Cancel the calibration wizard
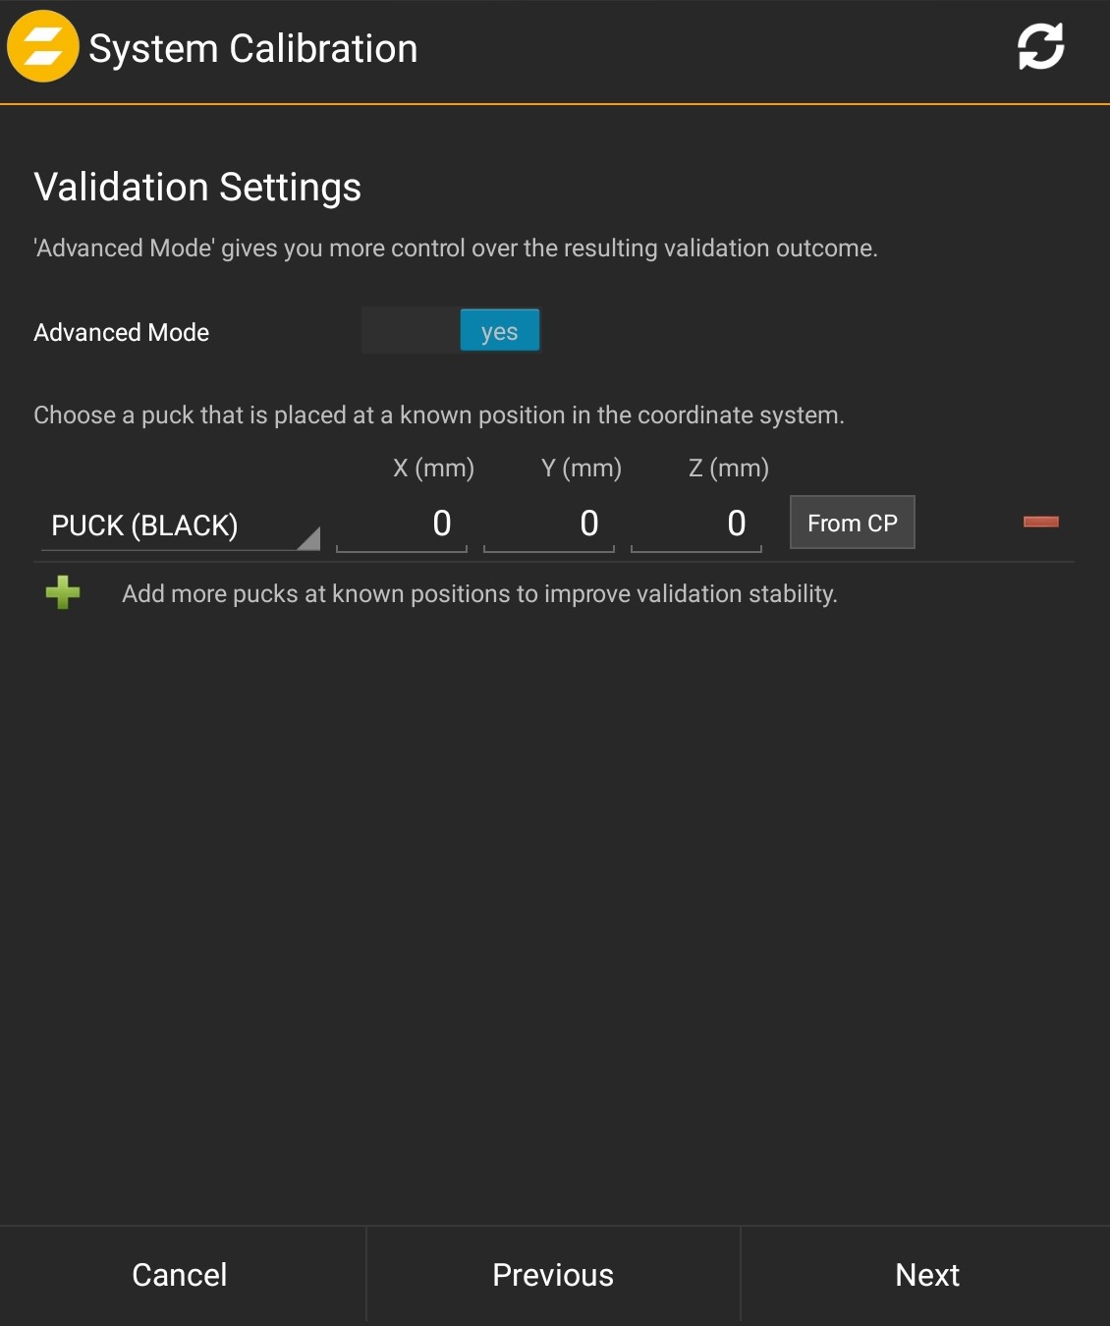This screenshot has height=1326, width=1110. pyautogui.click(x=180, y=1275)
